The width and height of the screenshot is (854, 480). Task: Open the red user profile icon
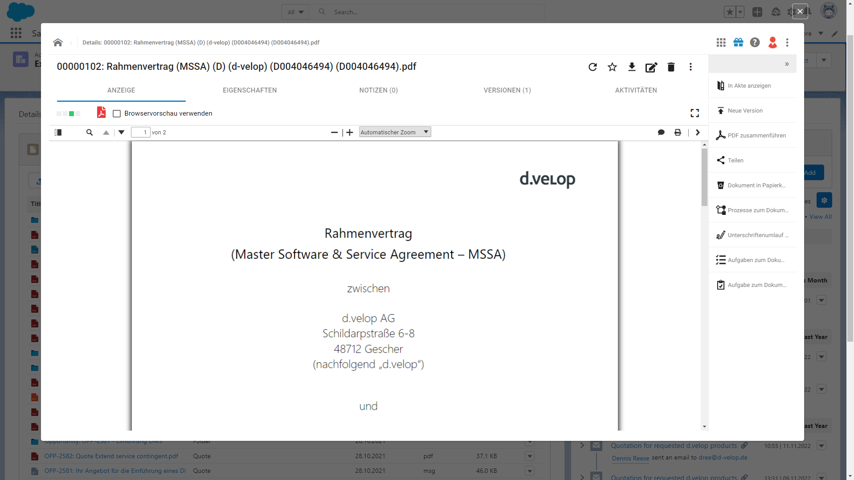[772, 42]
